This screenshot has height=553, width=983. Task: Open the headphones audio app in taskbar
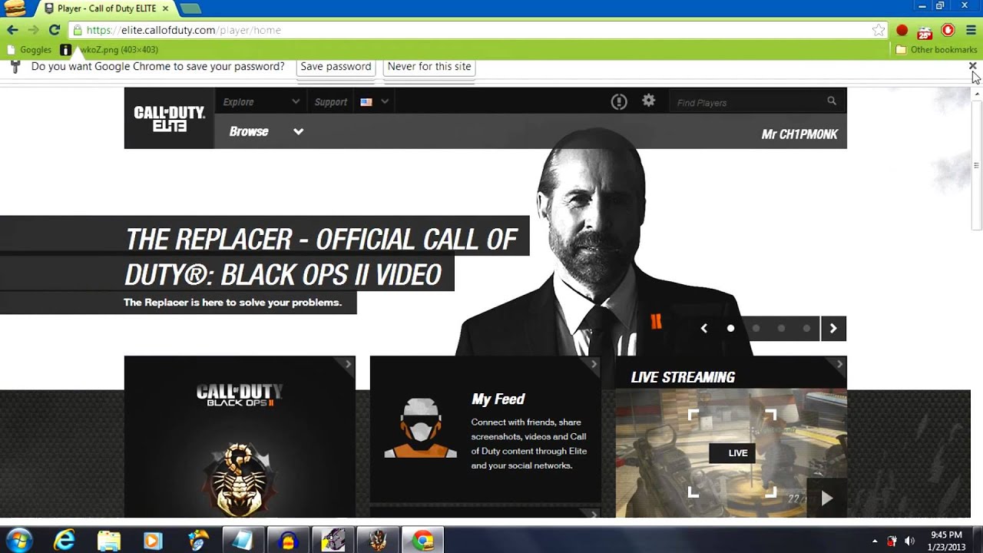pos(289,541)
